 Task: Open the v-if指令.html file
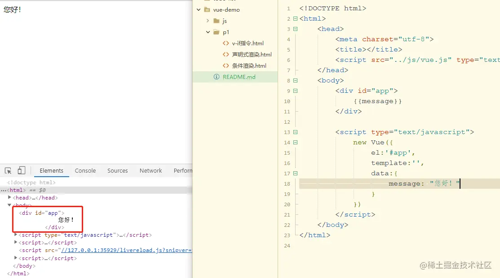coord(248,43)
